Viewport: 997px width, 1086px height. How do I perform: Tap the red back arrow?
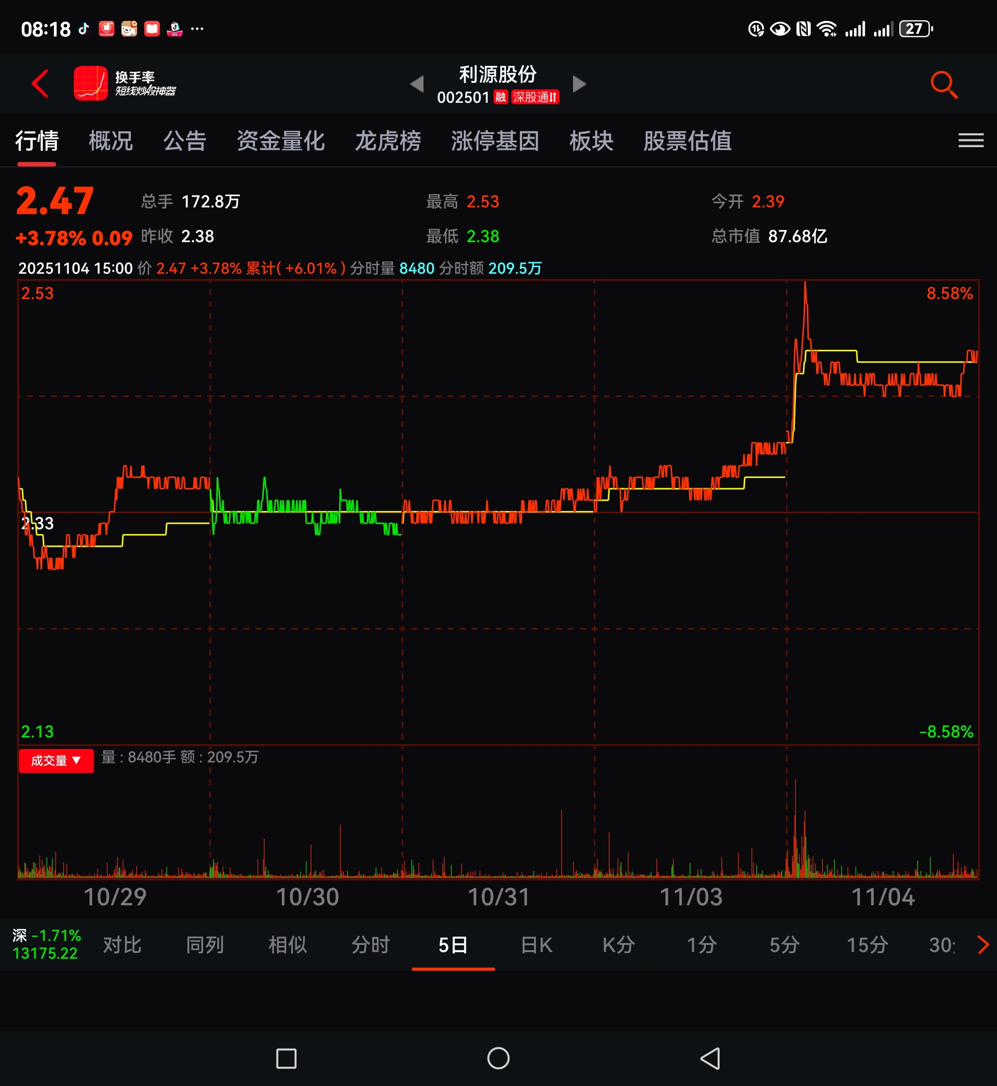coord(41,84)
